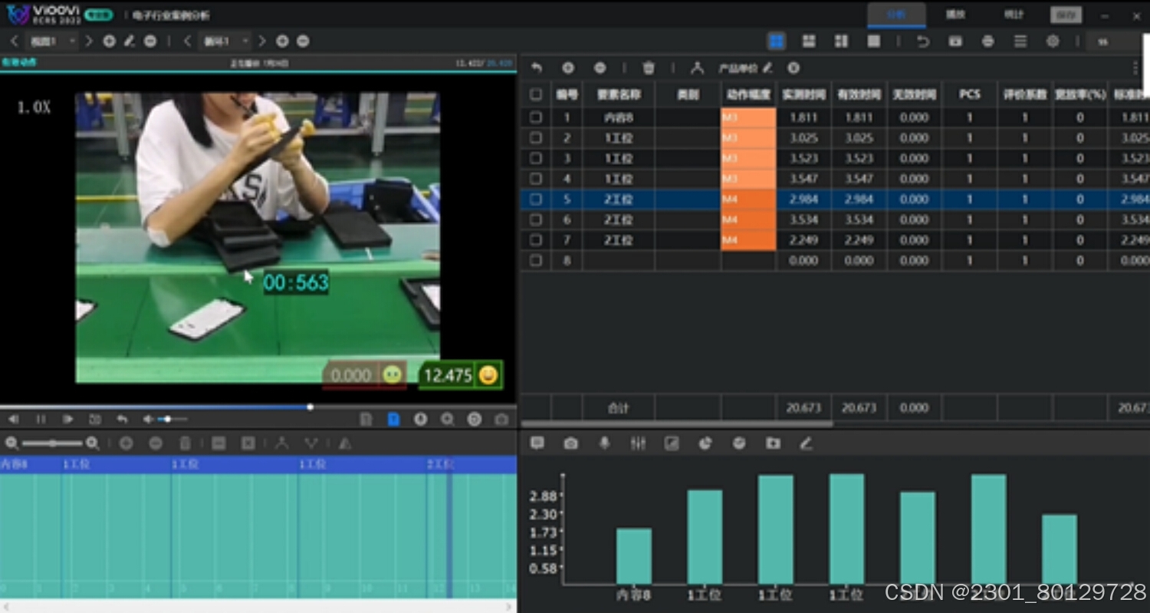The width and height of the screenshot is (1150, 613).
Task: Click the merge icon beside the table trash icon
Action: (x=697, y=68)
